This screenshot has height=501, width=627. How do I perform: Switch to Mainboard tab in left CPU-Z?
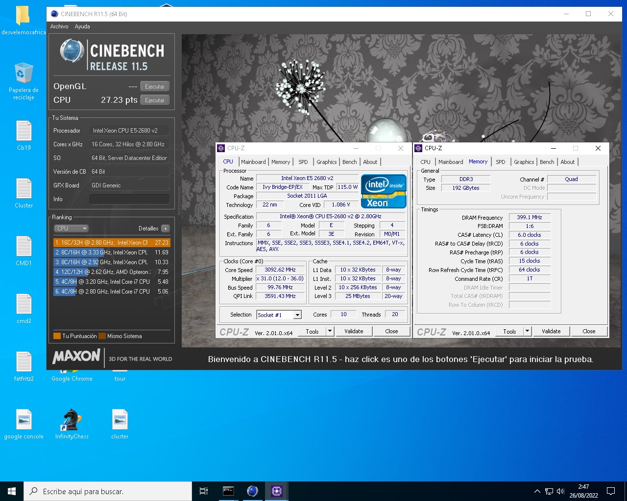click(253, 162)
